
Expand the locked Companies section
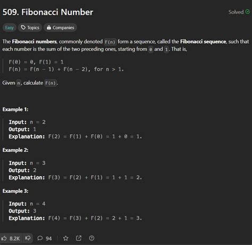pyautogui.click(x=60, y=28)
